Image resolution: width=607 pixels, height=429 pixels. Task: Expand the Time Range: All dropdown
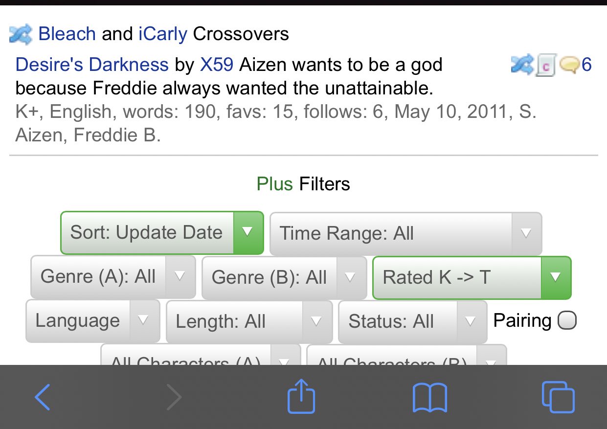coord(405,233)
